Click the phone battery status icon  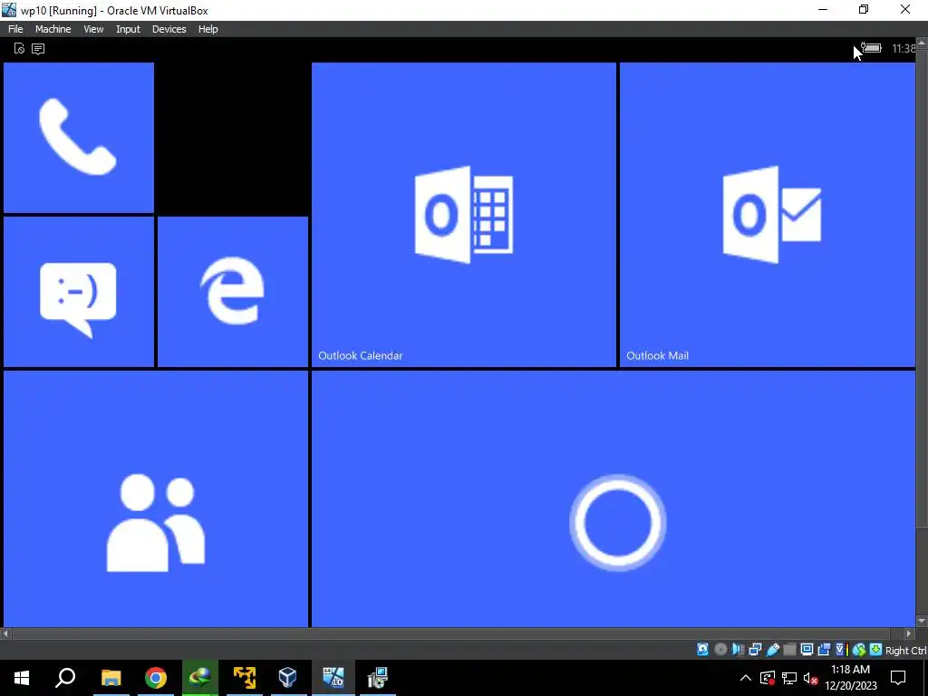(871, 48)
